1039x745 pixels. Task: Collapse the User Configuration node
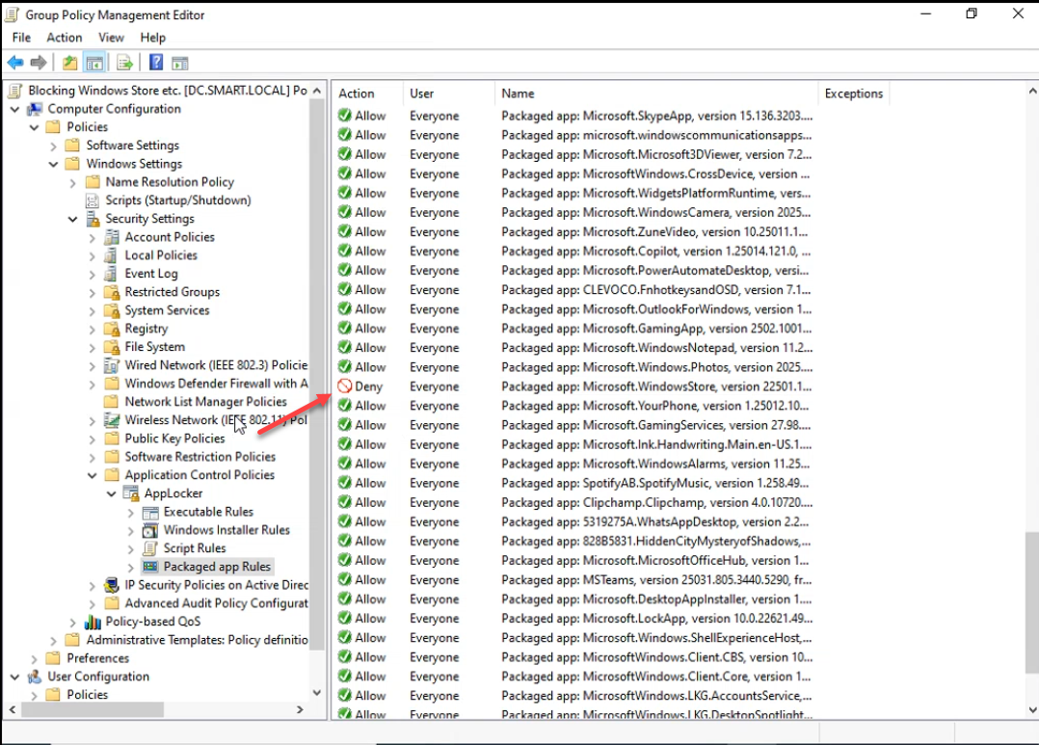[x=14, y=677]
